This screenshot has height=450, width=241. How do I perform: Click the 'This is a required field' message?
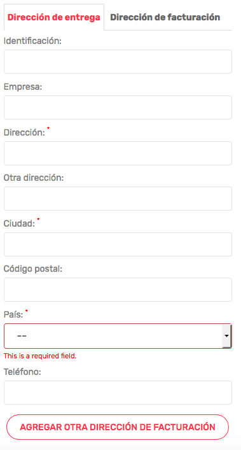pyautogui.click(x=40, y=356)
